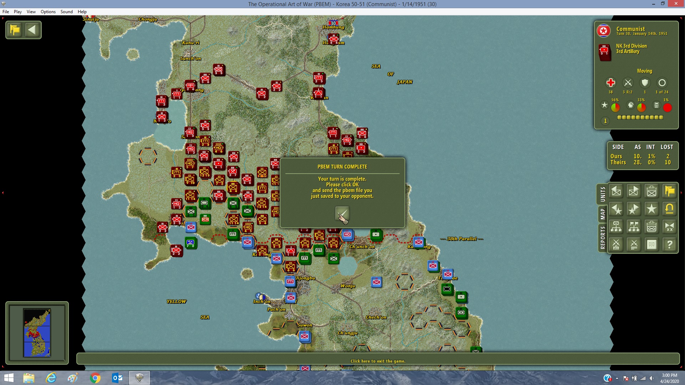
Task: Click the NK 3rd Artillery unit counter in panel
Action: [x=605, y=52]
